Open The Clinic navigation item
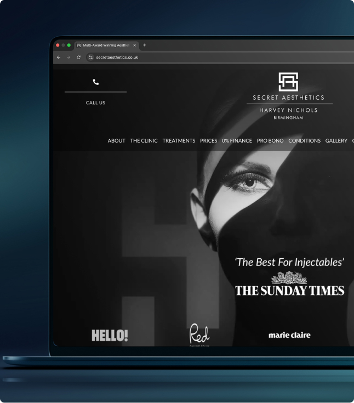354x403 pixels. click(x=144, y=141)
